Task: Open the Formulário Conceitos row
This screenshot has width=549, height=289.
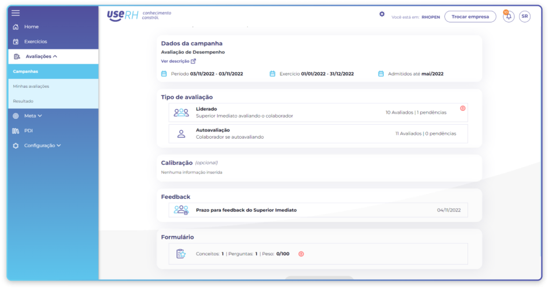Action: click(x=318, y=254)
